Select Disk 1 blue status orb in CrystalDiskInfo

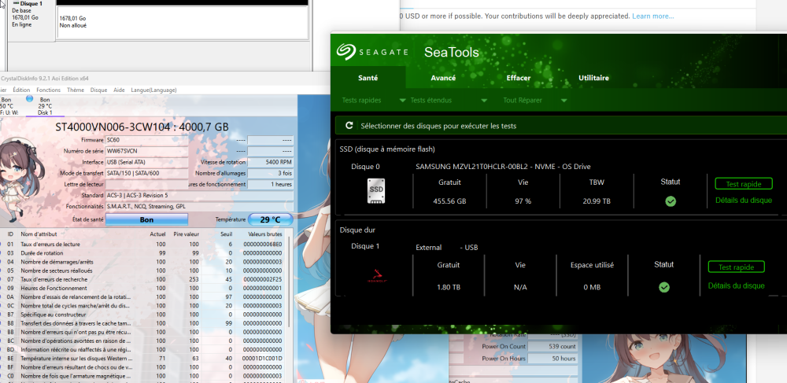click(30, 99)
